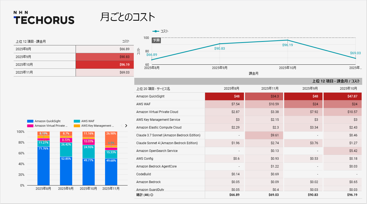Click the left chevron in the legend pager
The height and width of the screenshot is (204, 367).
(x=122, y=125)
